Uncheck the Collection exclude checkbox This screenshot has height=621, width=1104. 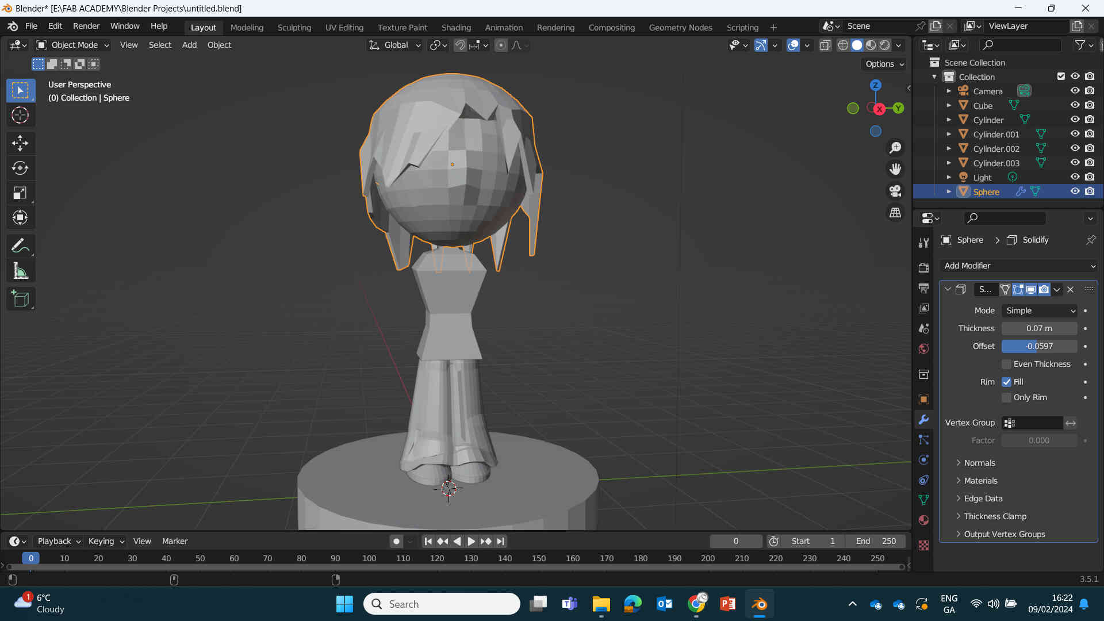1061,76
